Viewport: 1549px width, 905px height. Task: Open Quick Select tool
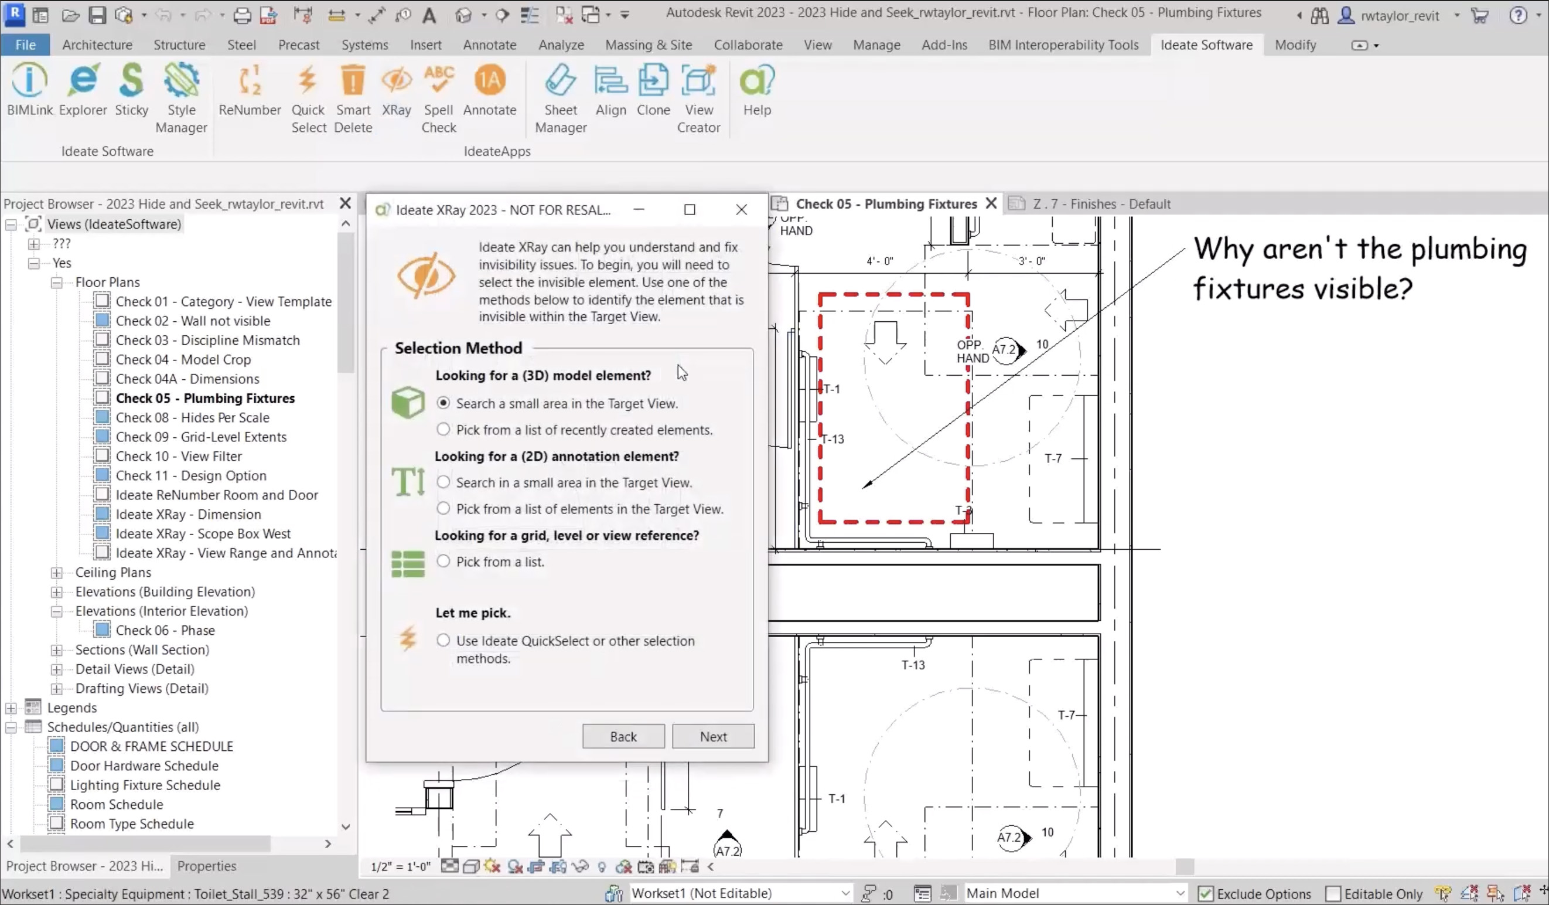tap(308, 98)
